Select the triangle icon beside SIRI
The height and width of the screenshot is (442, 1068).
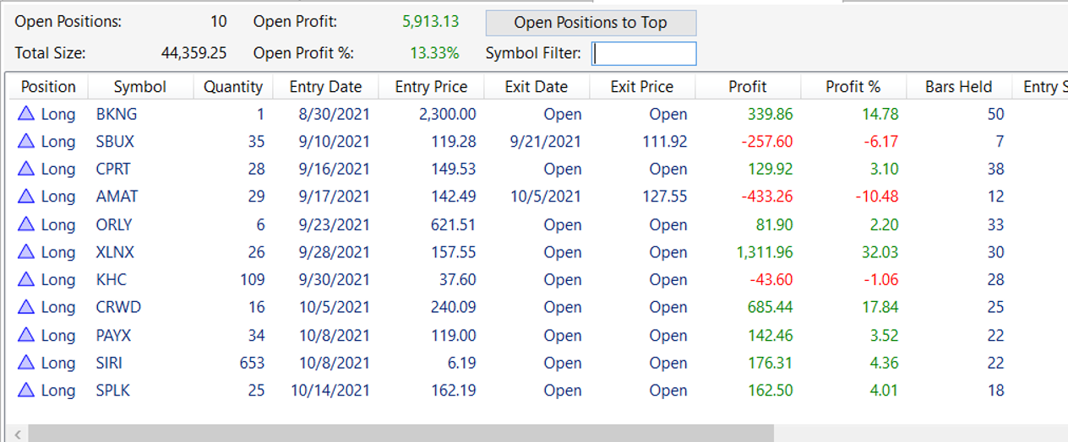click(26, 363)
